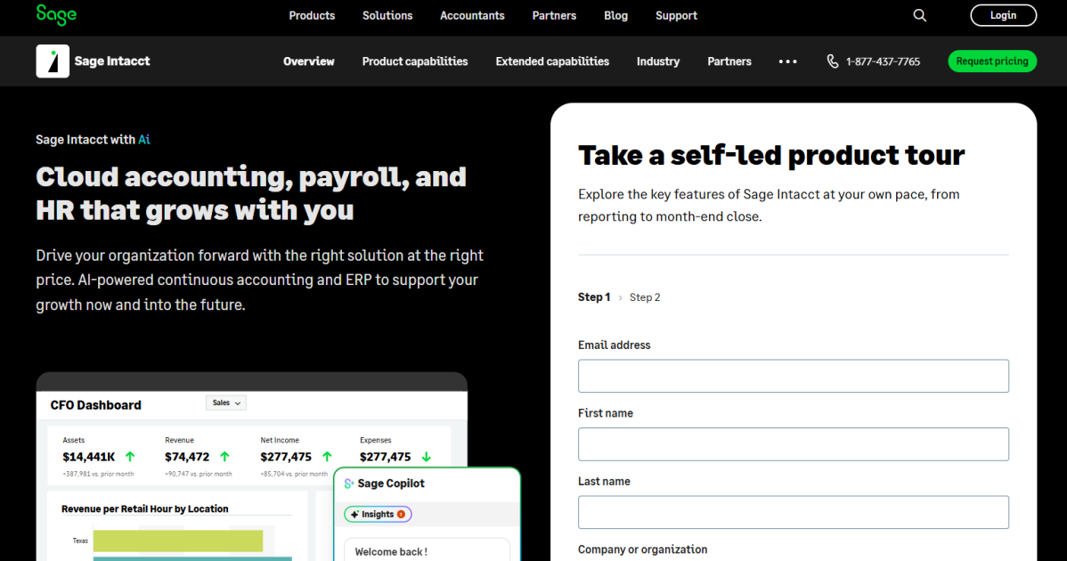The width and height of the screenshot is (1067, 561).
Task: Open the Support menu
Action: click(x=676, y=16)
